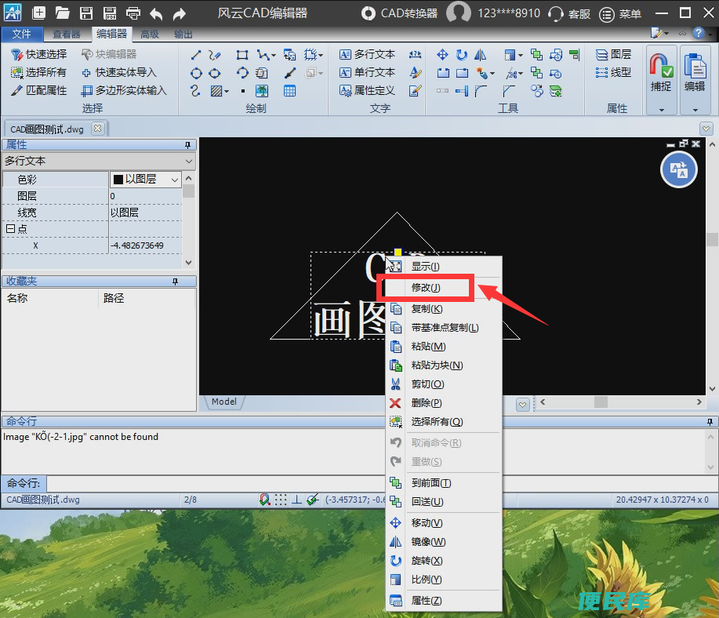This screenshot has width=719, height=618.
Task: Choose 修改(J) in the context menu
Action: [x=444, y=288]
